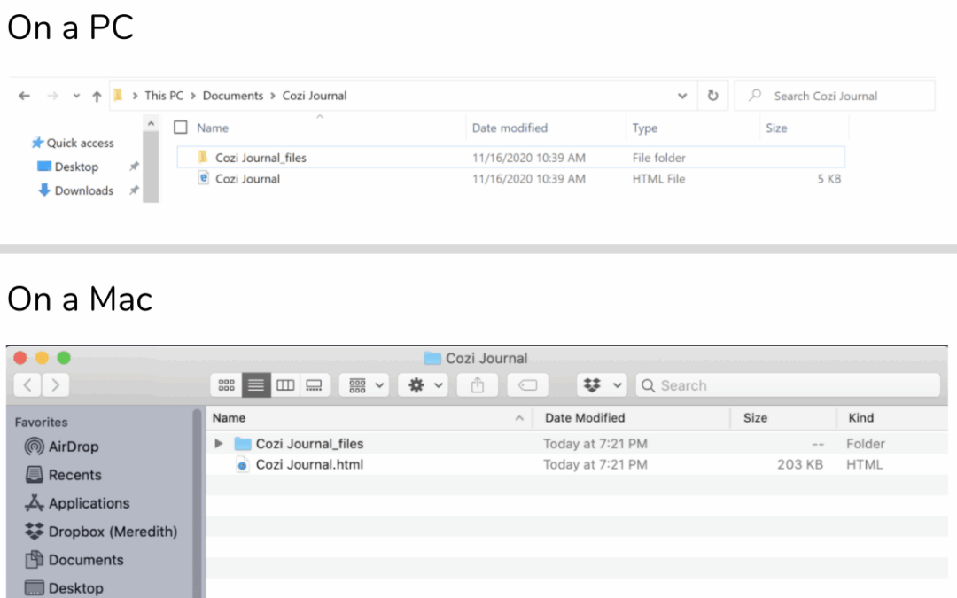957x598 pixels.
Task: Open Quick access in the navigation pane
Action: pyautogui.click(x=73, y=143)
